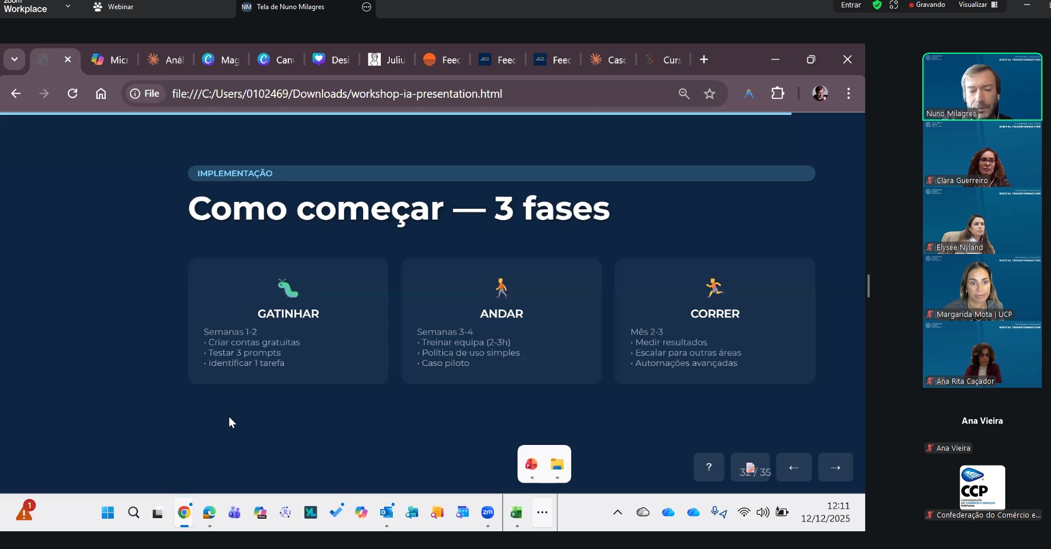
Task: Open the browser Extensions puzzle icon
Action: pos(778,93)
